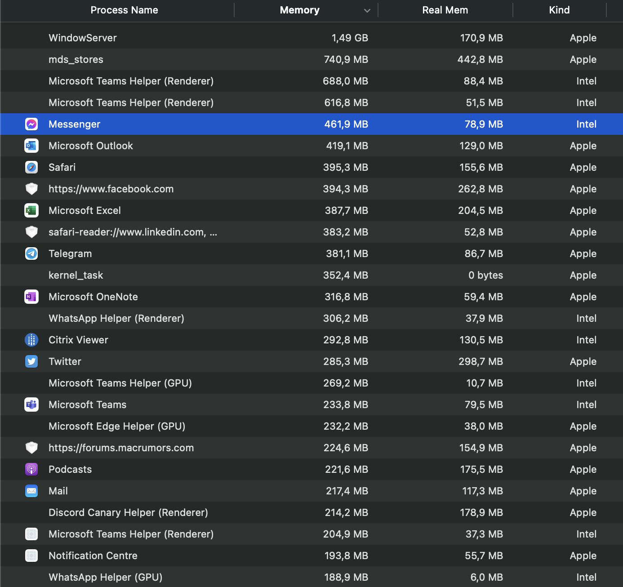Viewport: 623px width, 587px height.
Task: Select the kernel_task process
Action: (76, 275)
